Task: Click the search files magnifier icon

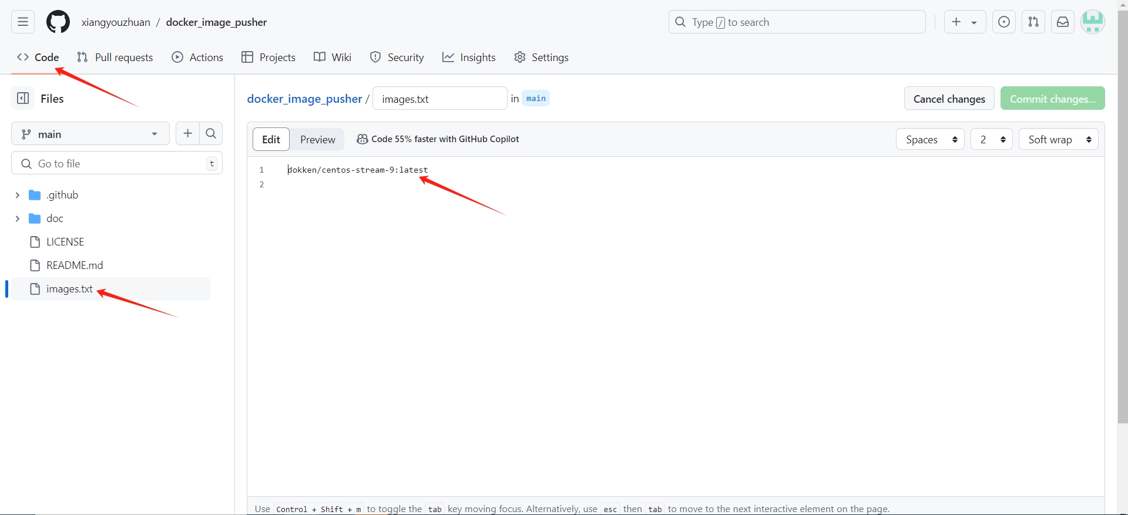Action: coord(211,134)
